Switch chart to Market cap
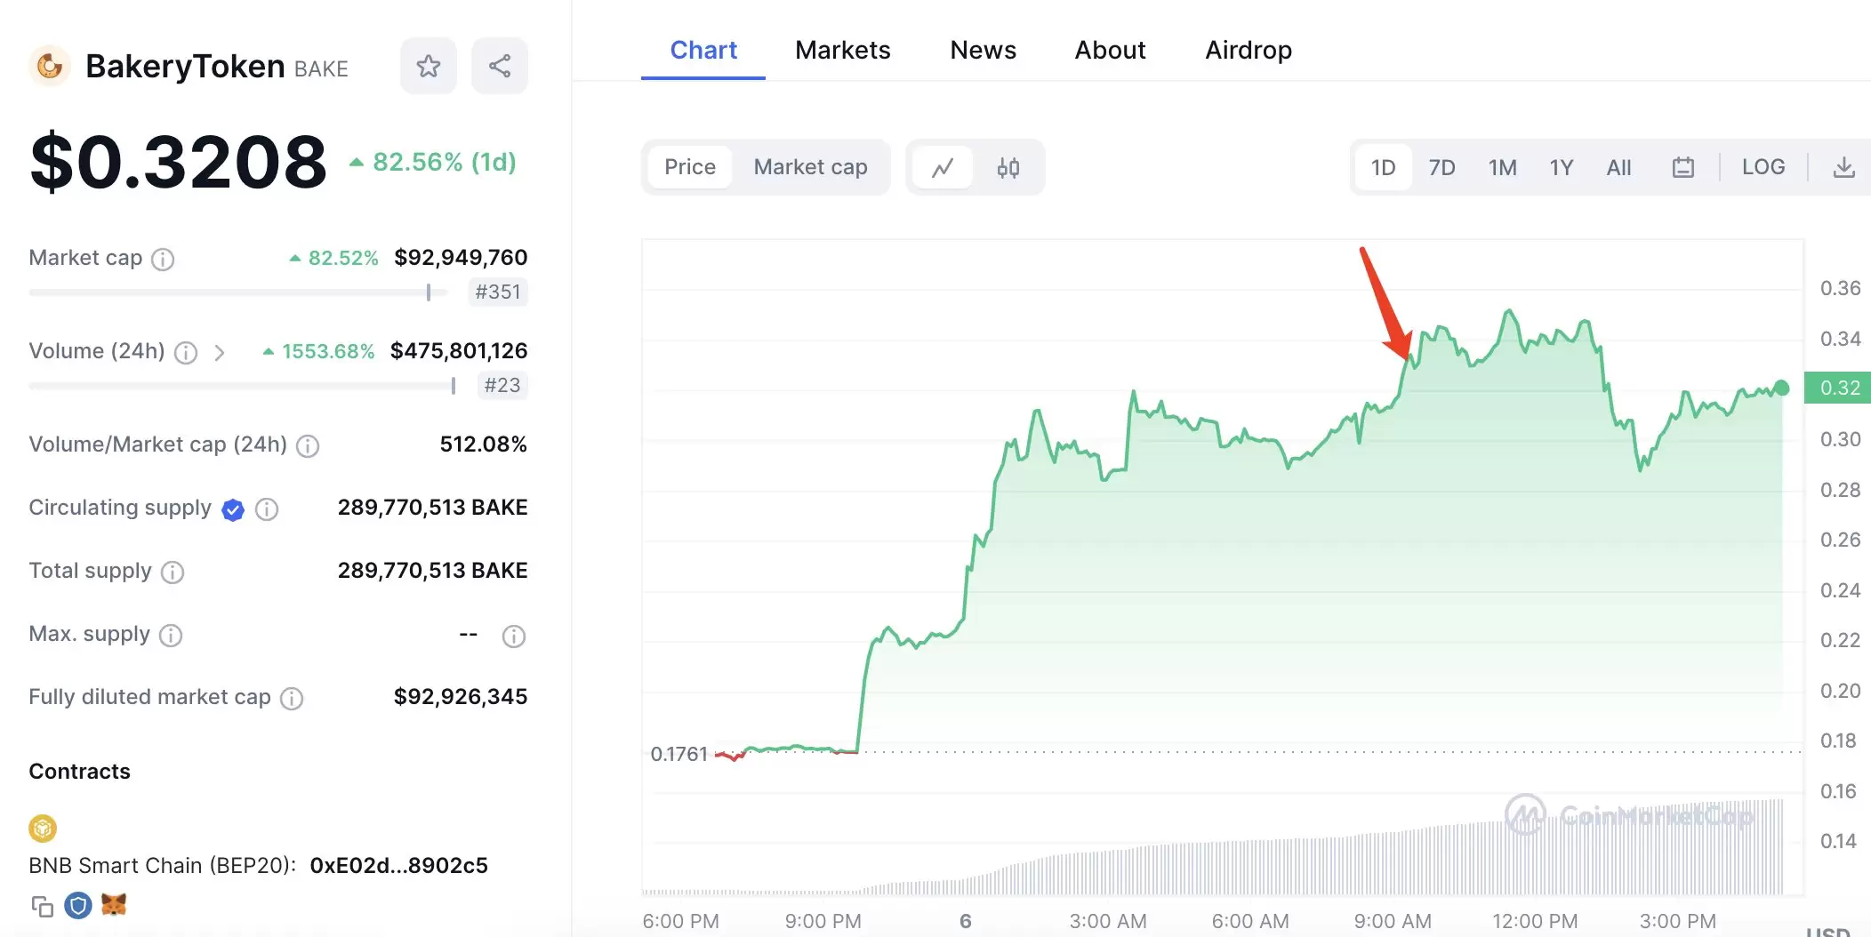Image resolution: width=1871 pixels, height=937 pixels. pyautogui.click(x=810, y=167)
